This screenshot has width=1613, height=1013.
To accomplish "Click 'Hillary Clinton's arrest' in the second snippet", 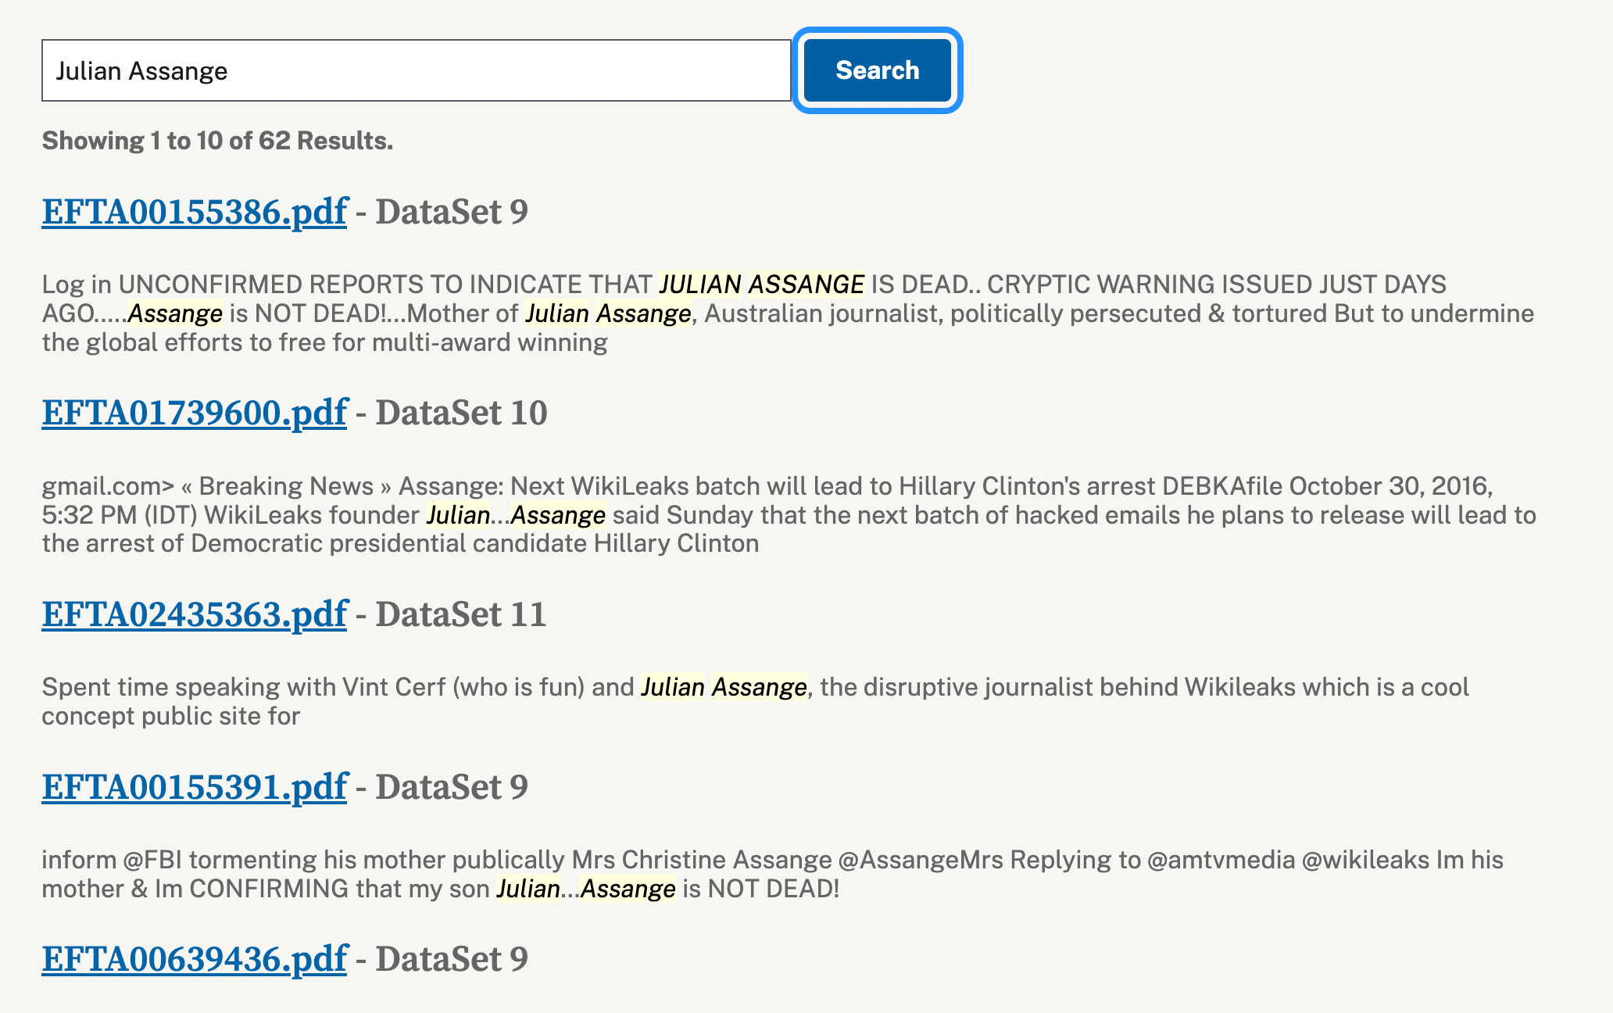I will coord(1026,486).
